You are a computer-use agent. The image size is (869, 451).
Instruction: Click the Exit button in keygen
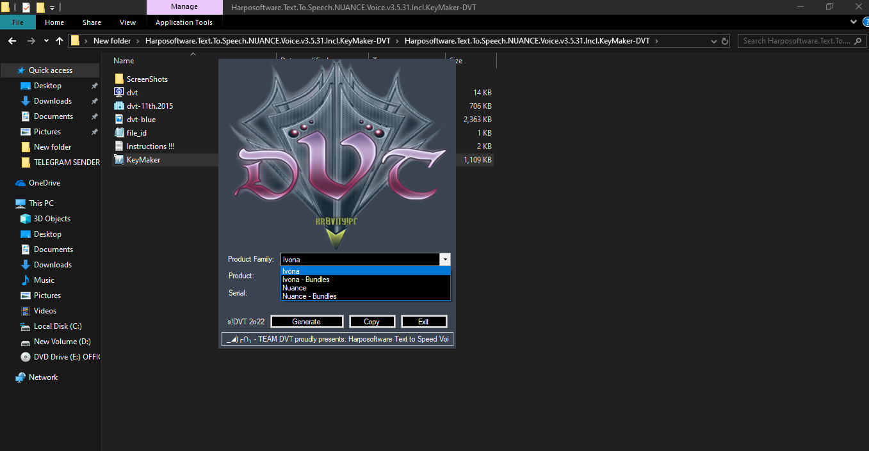[423, 321]
